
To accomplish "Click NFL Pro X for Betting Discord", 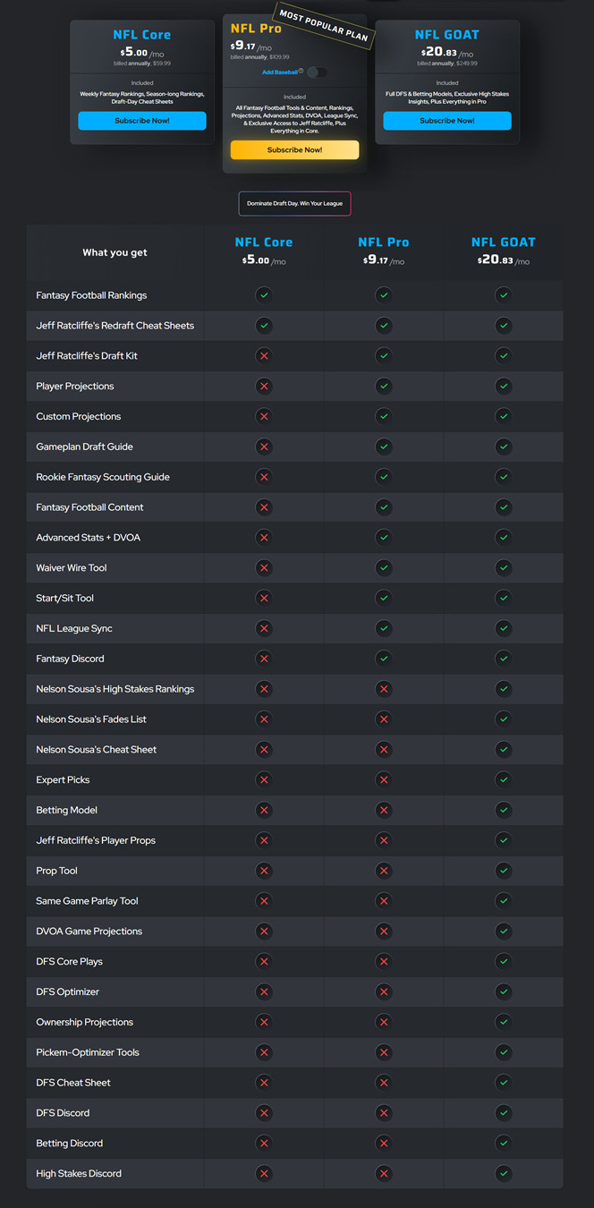I will click(384, 1143).
